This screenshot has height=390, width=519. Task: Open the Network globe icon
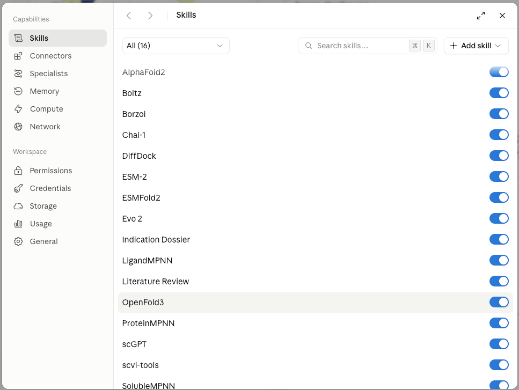tap(18, 127)
